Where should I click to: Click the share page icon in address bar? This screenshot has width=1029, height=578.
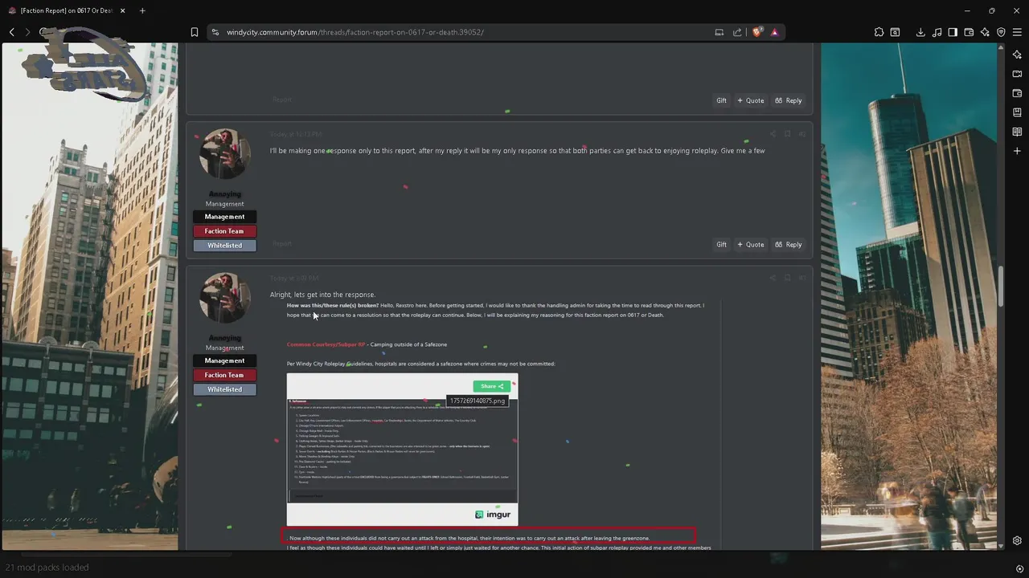(x=737, y=32)
